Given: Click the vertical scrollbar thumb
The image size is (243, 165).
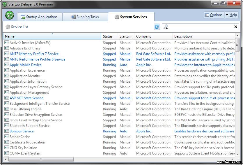Looking at the screenshot, I should coord(237,45).
